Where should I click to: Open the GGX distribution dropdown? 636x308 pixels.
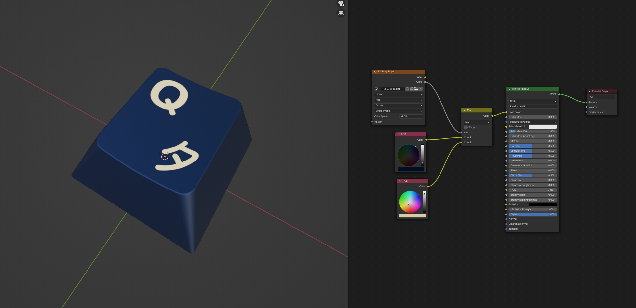click(533, 101)
